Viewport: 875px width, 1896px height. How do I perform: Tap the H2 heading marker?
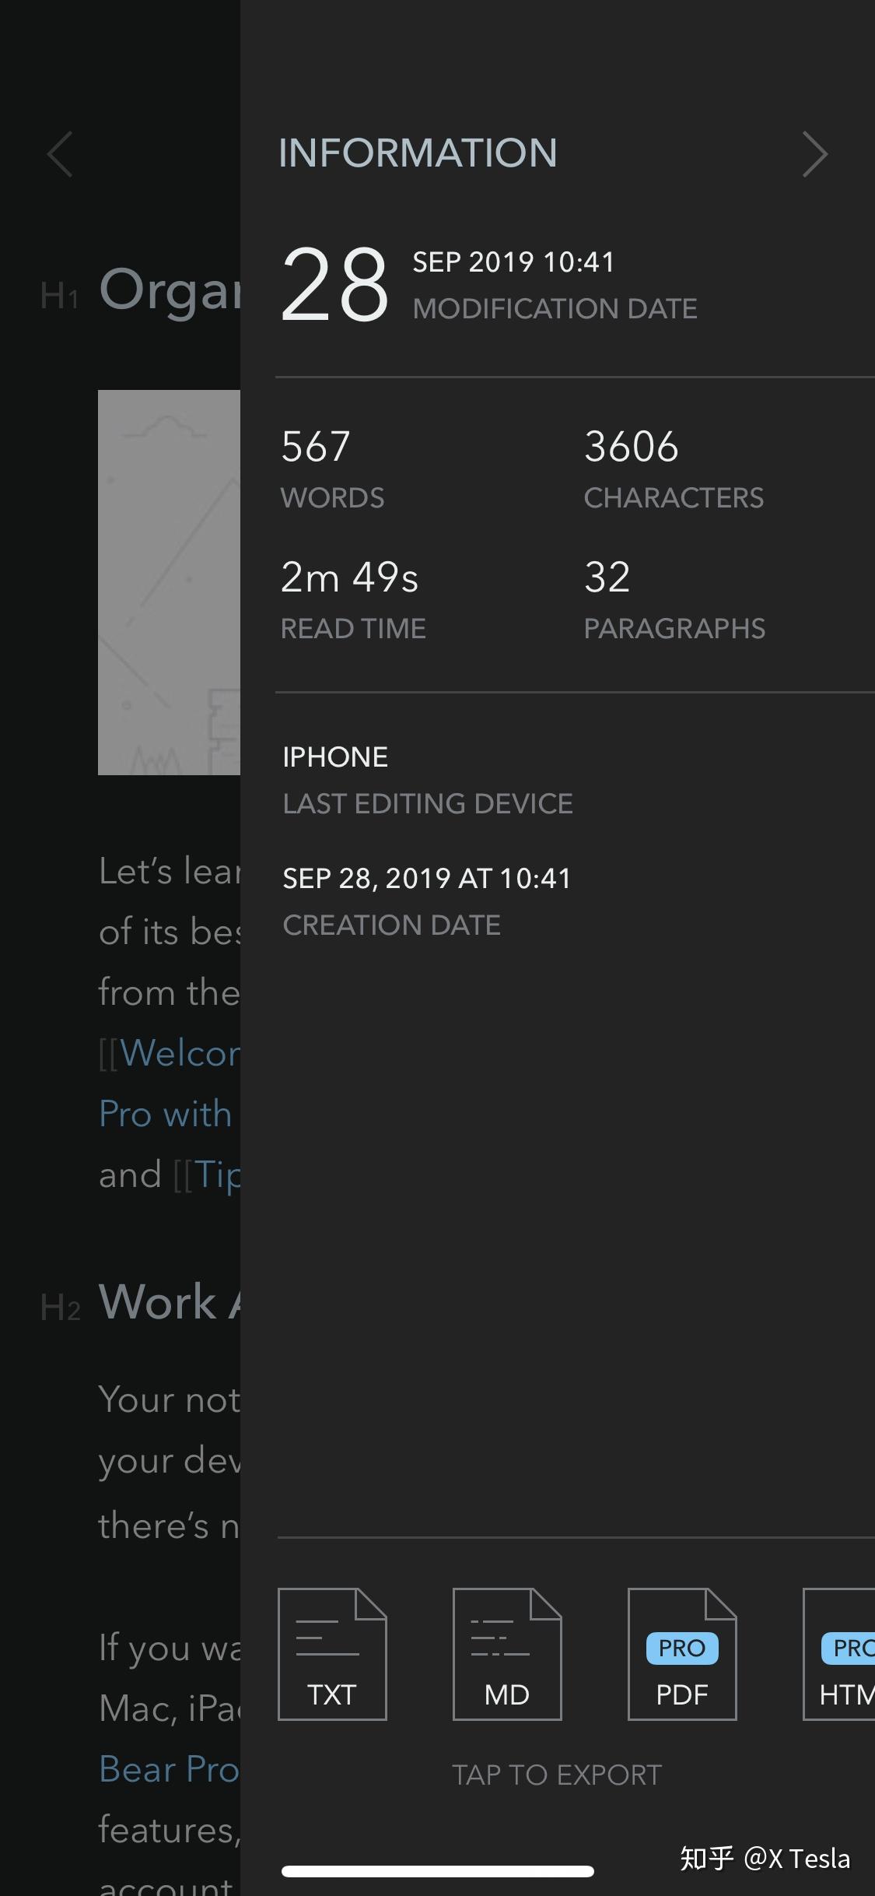(60, 1308)
